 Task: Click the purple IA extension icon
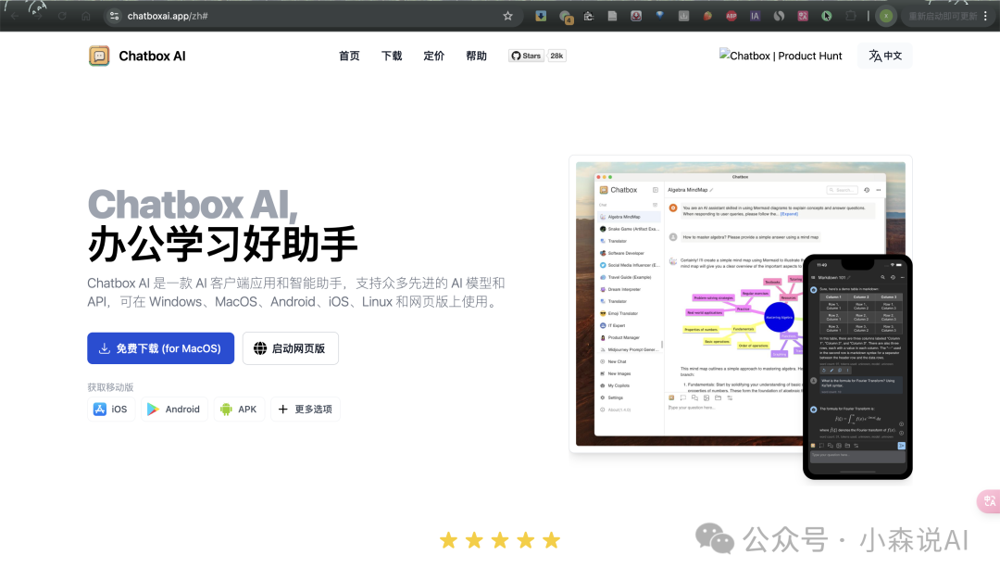756,16
